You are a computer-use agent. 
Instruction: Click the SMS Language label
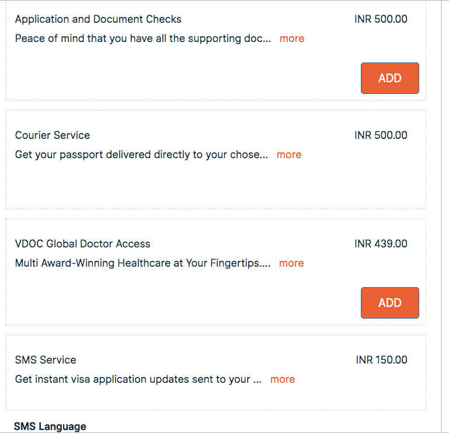[x=50, y=427]
